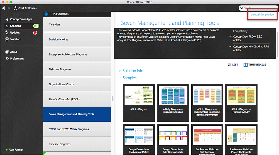The image size is (279, 155).
Task: Open Affinity Diagram — Implementing Continuous Process Improvement
Action: click(x=207, y=103)
